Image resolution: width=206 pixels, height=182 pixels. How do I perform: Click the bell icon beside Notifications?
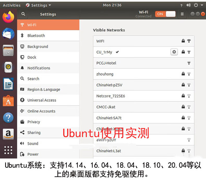(22, 68)
